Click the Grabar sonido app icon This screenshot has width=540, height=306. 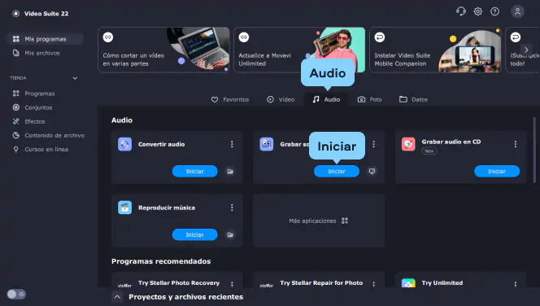pyautogui.click(x=267, y=144)
